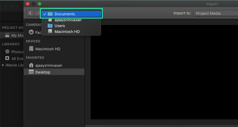
Task: Choose Users folder in the path popup menu
Action: (x=59, y=26)
